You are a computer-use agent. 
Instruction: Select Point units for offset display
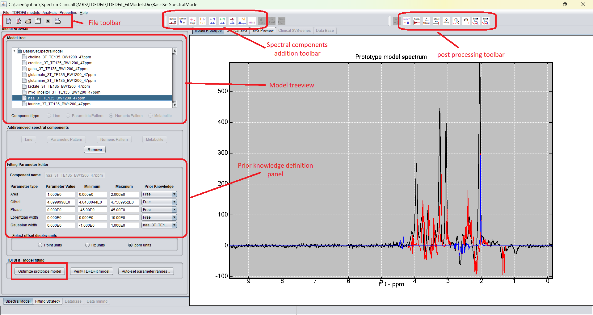(x=40, y=245)
